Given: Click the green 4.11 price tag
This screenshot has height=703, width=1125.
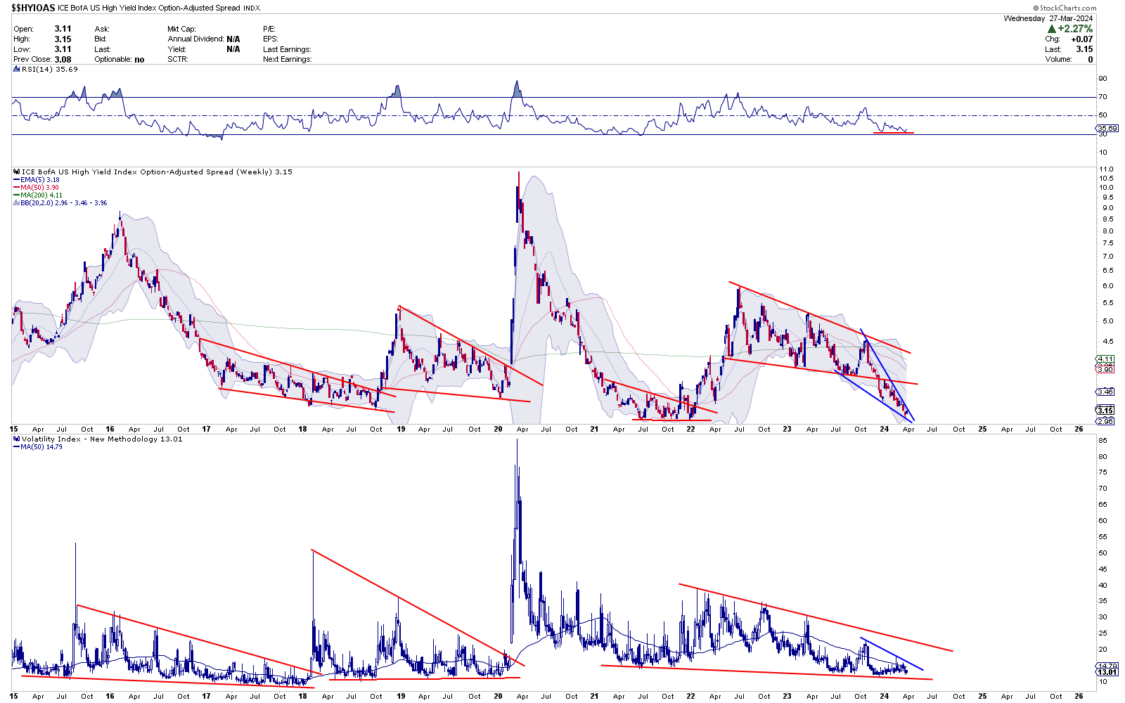Looking at the screenshot, I should point(1105,359).
